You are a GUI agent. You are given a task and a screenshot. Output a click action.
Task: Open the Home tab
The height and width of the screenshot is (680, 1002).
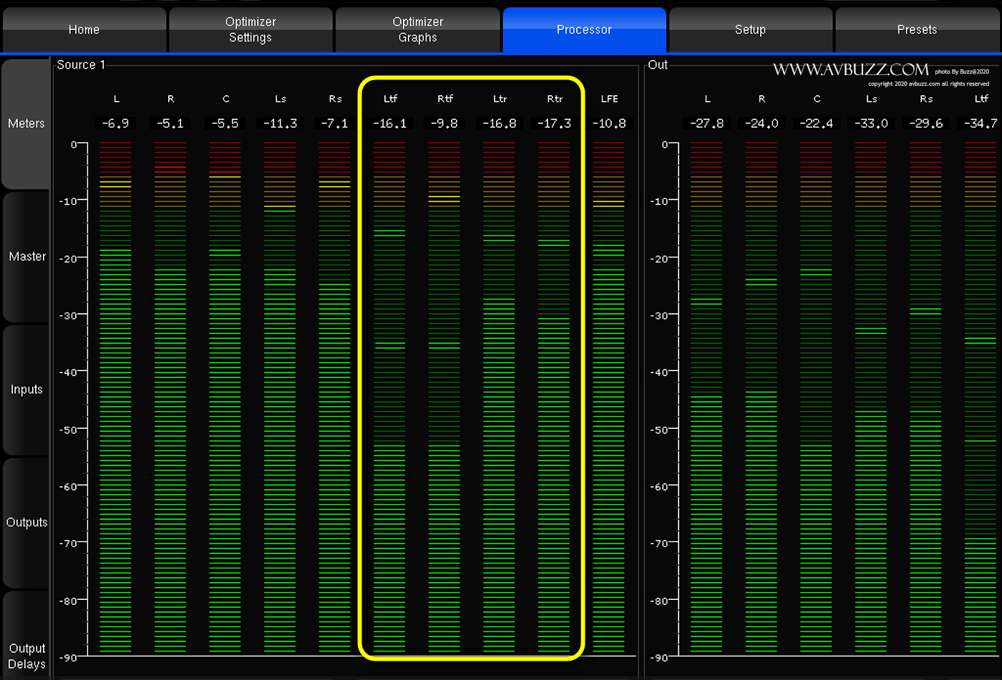click(84, 30)
